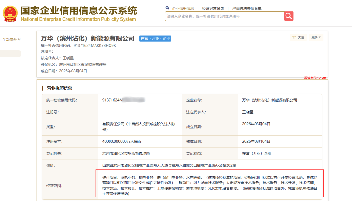Click the 经营范围 business scope paragraph

[x=210, y=185]
